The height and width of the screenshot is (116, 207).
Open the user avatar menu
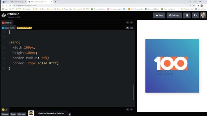(203, 15)
